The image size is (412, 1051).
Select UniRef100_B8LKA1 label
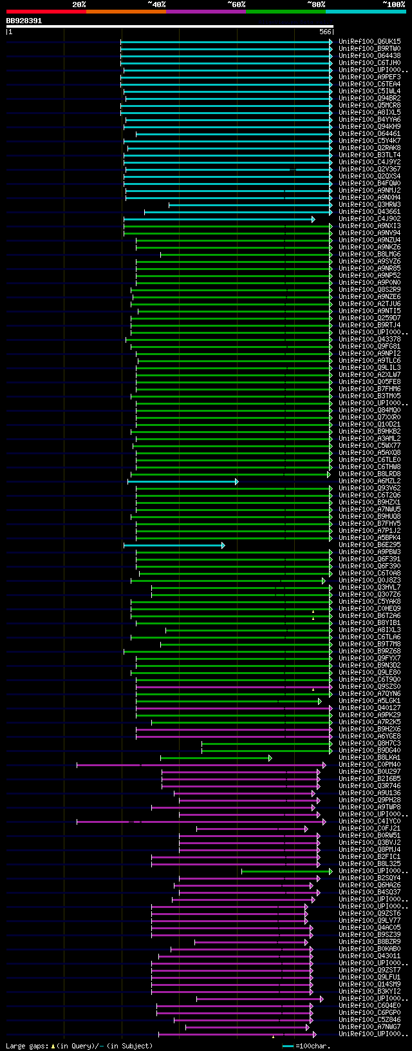(370, 758)
